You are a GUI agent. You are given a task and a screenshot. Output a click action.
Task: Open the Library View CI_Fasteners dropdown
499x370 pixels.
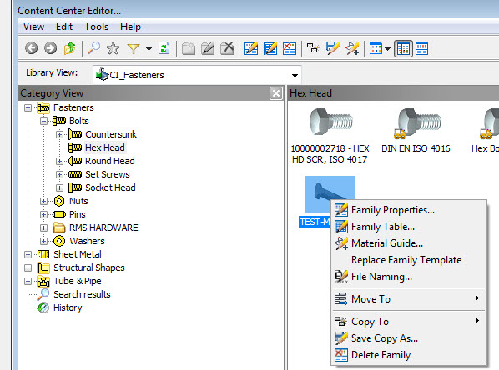pos(197,75)
